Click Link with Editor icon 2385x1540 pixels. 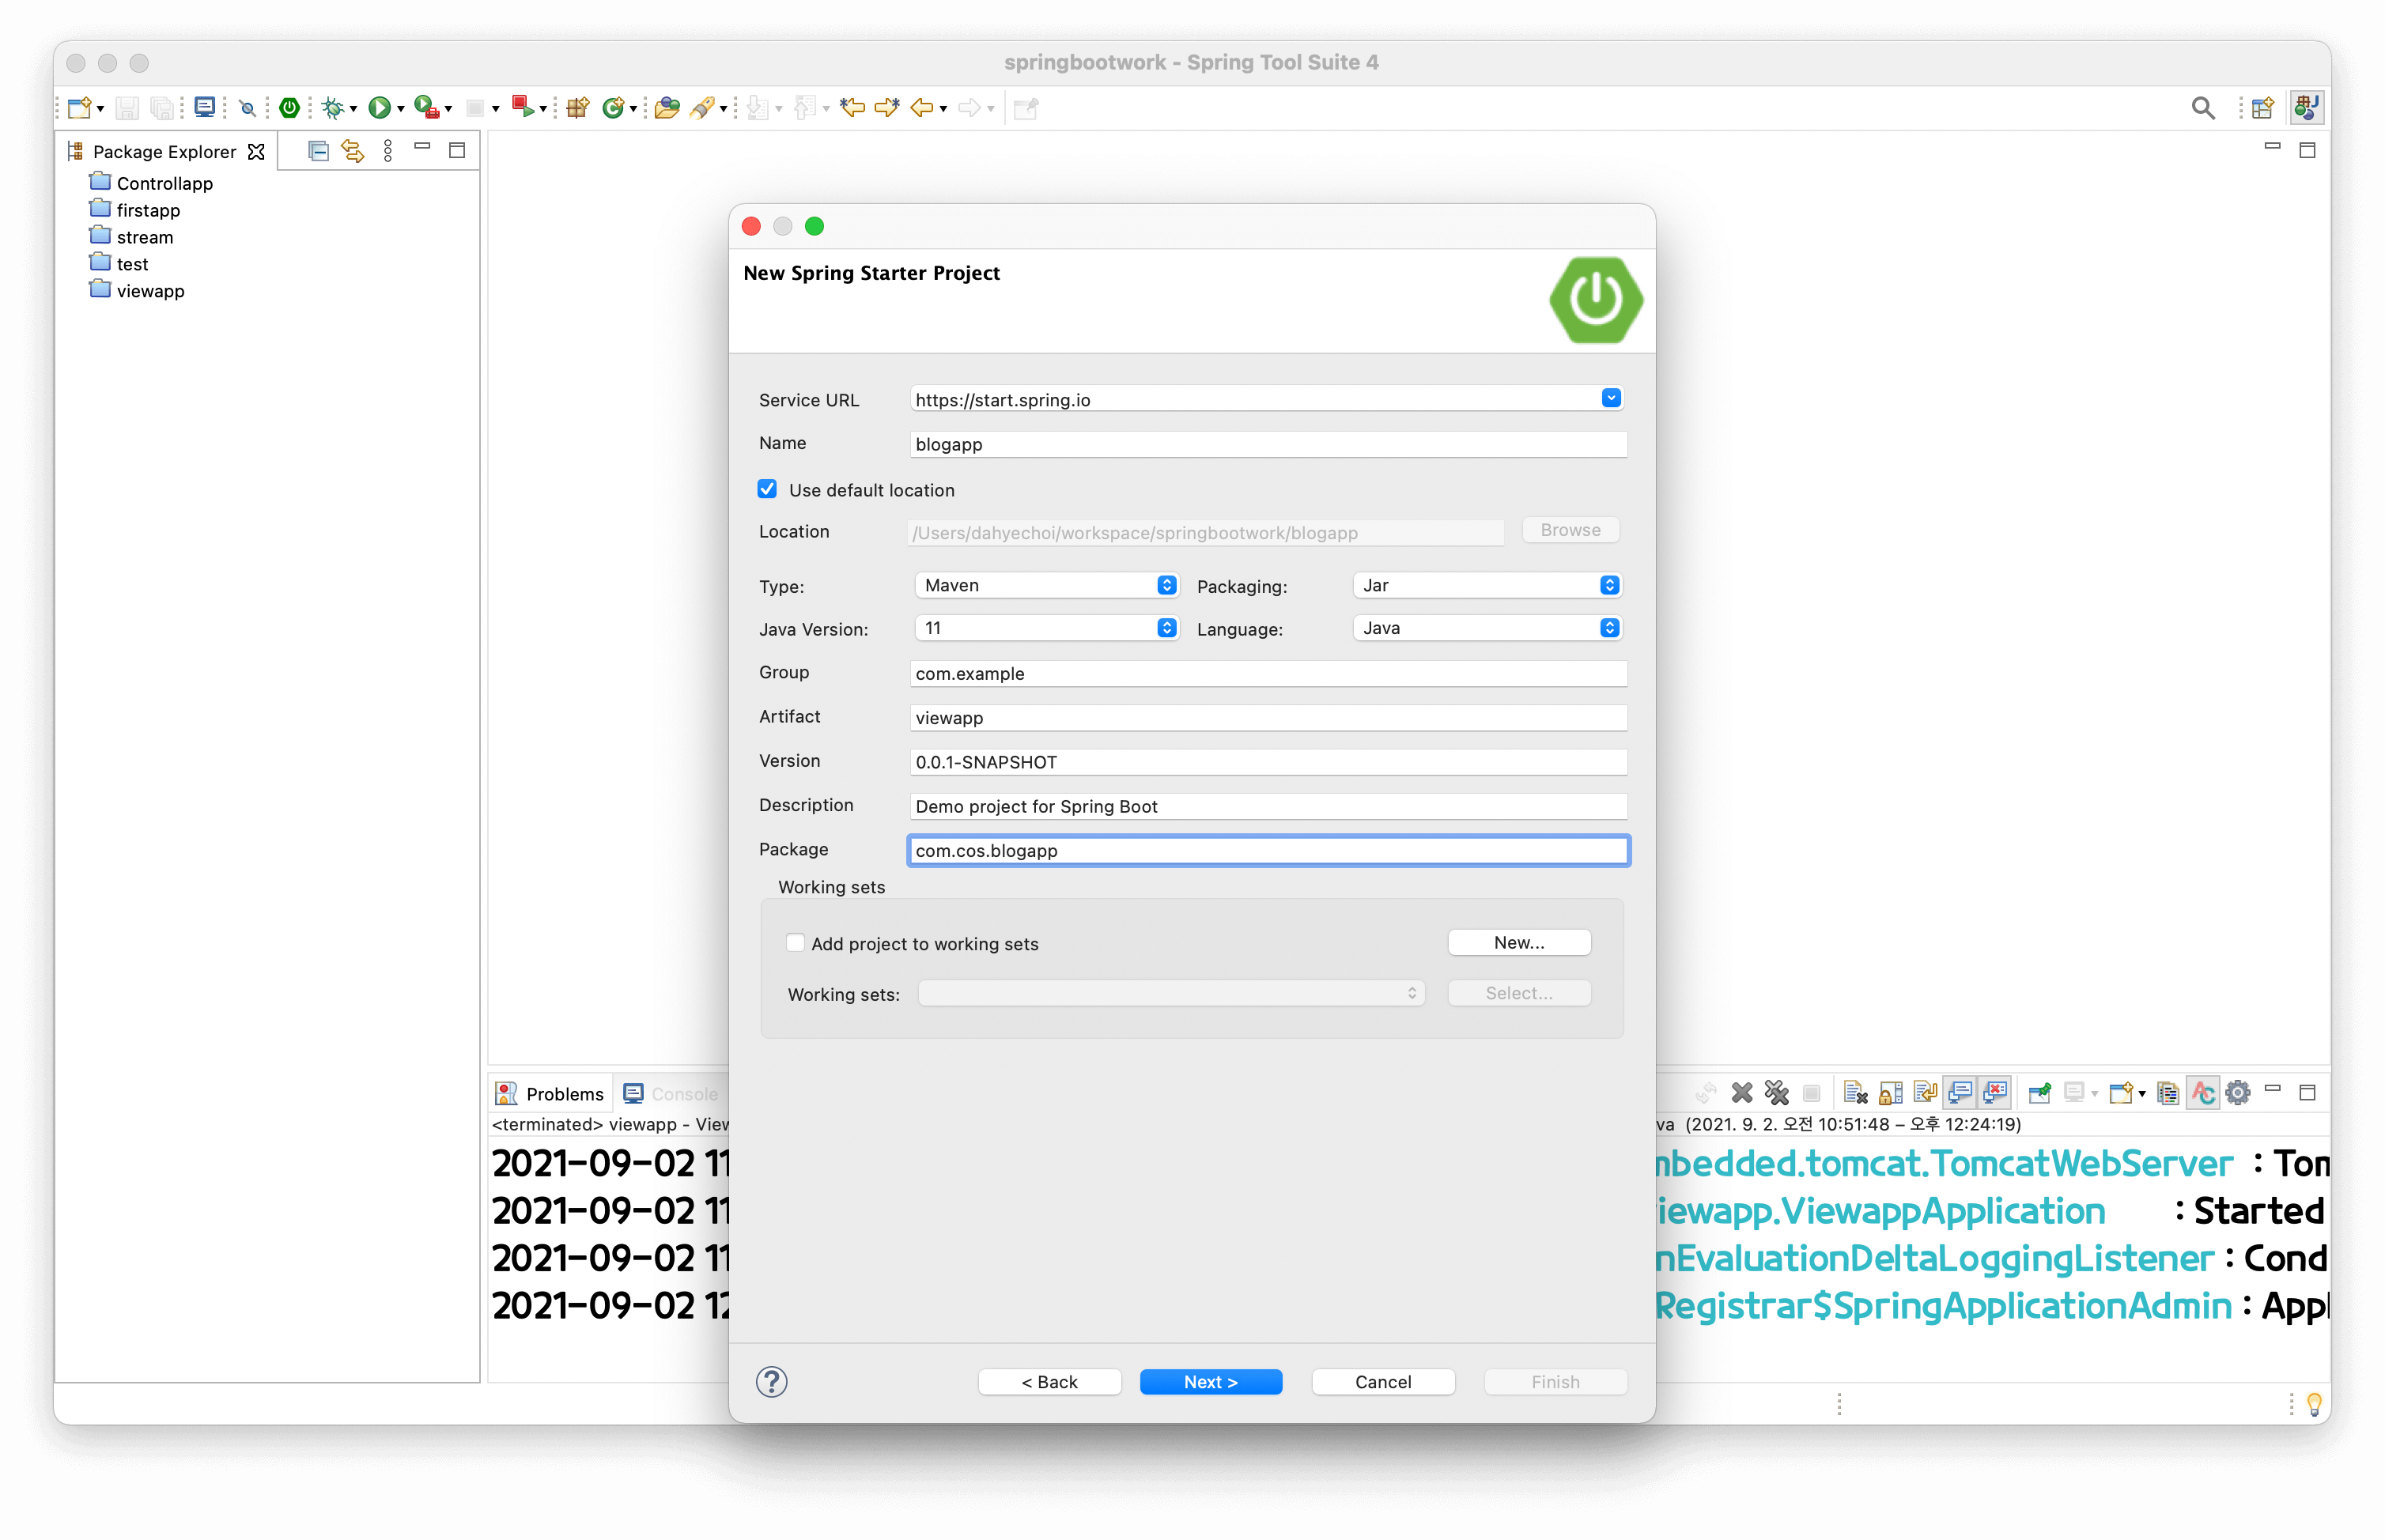pos(353,151)
